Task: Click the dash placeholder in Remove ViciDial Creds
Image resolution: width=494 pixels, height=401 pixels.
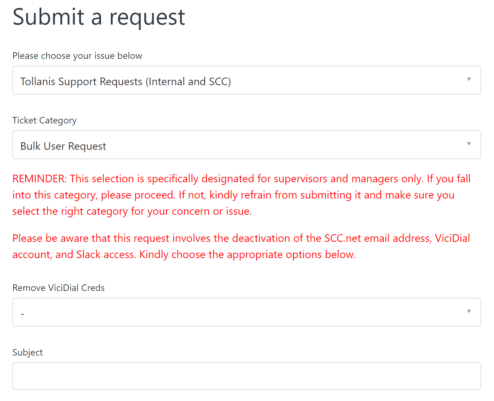Action: (22, 314)
